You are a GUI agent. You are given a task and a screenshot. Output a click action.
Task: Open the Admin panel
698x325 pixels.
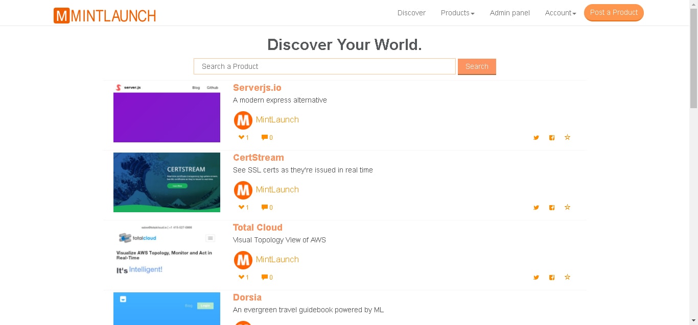coord(510,13)
